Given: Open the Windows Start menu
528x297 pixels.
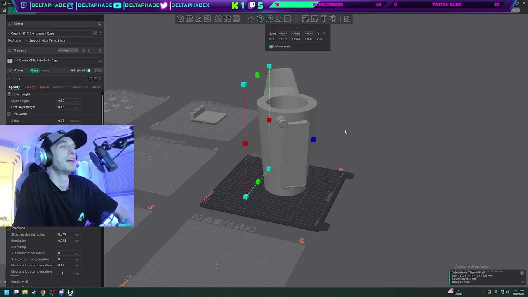Looking at the screenshot, I should (x=6, y=292).
